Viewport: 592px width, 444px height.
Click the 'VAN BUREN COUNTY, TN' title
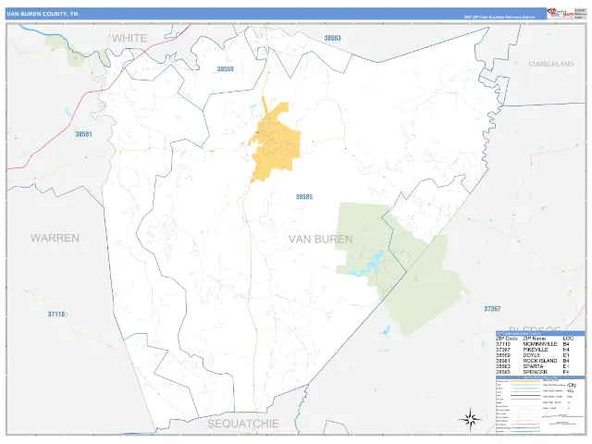(x=43, y=14)
